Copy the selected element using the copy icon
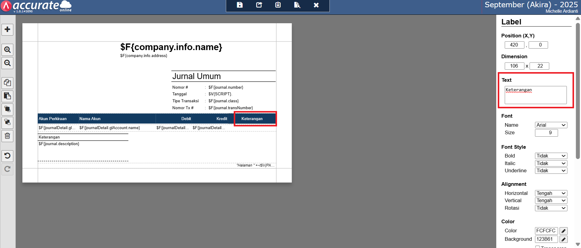 click(8, 83)
